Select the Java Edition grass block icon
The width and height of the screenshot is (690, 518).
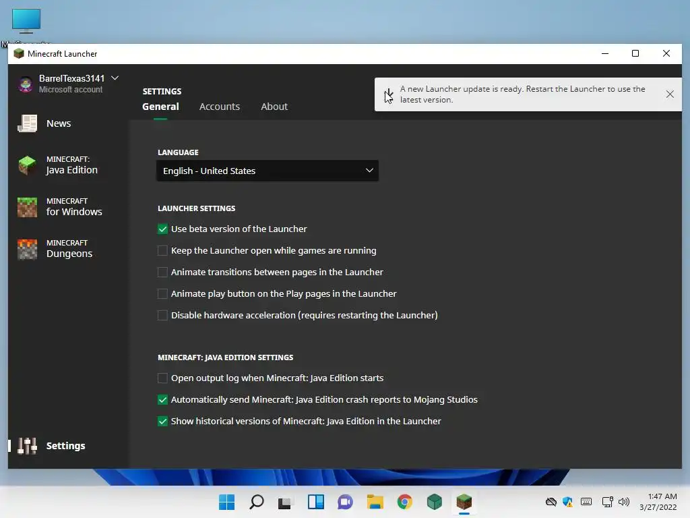27,165
